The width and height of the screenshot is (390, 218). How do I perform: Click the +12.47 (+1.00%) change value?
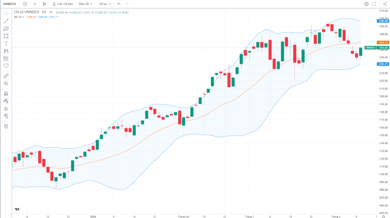coord(118,13)
